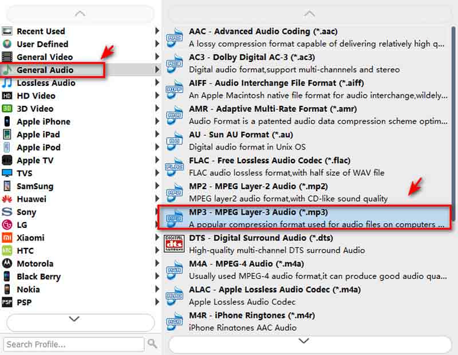Open the Apple TV category label
Viewport: 458px width, 355px height.
[x=35, y=160]
